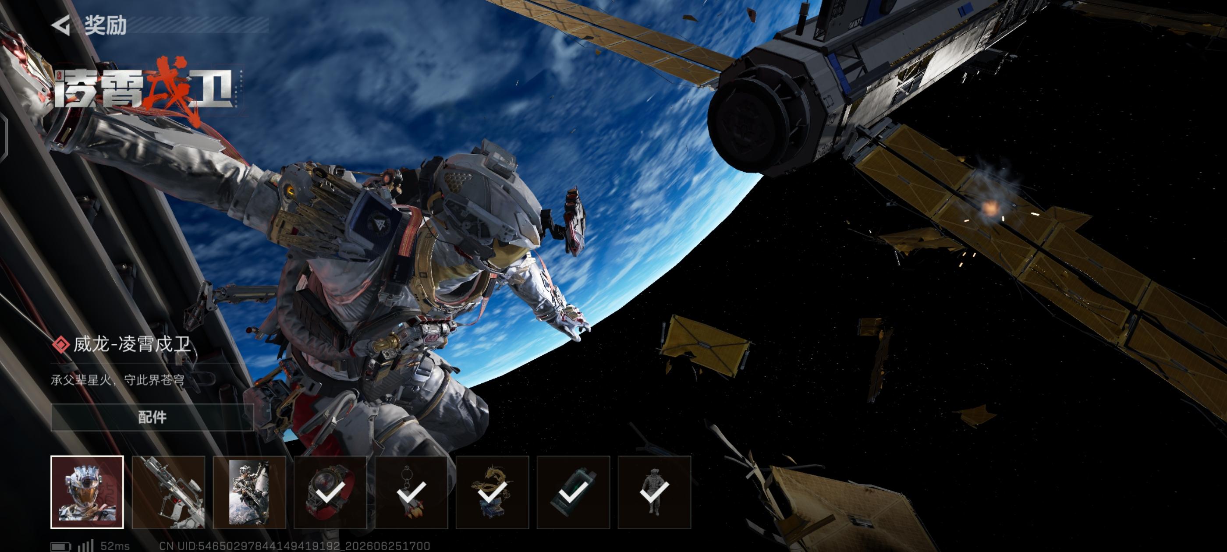Click the skin description 承父辈星火 text
Viewport: 1227px width, 552px height.
(117, 381)
